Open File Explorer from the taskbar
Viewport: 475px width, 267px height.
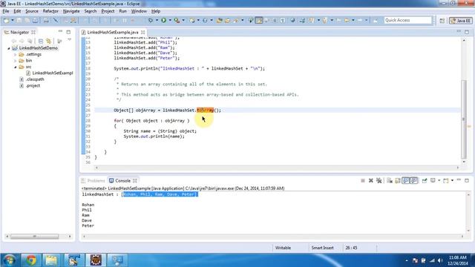pos(51,260)
